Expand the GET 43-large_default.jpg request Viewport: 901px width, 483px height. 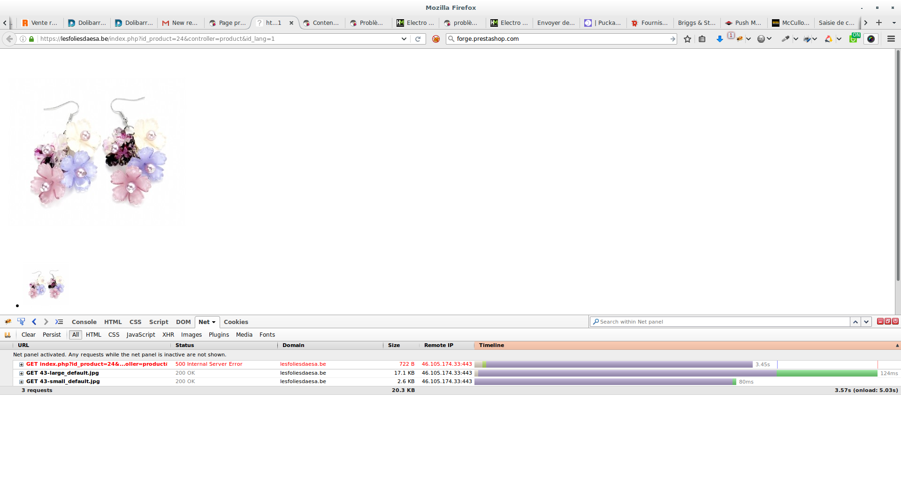point(21,373)
